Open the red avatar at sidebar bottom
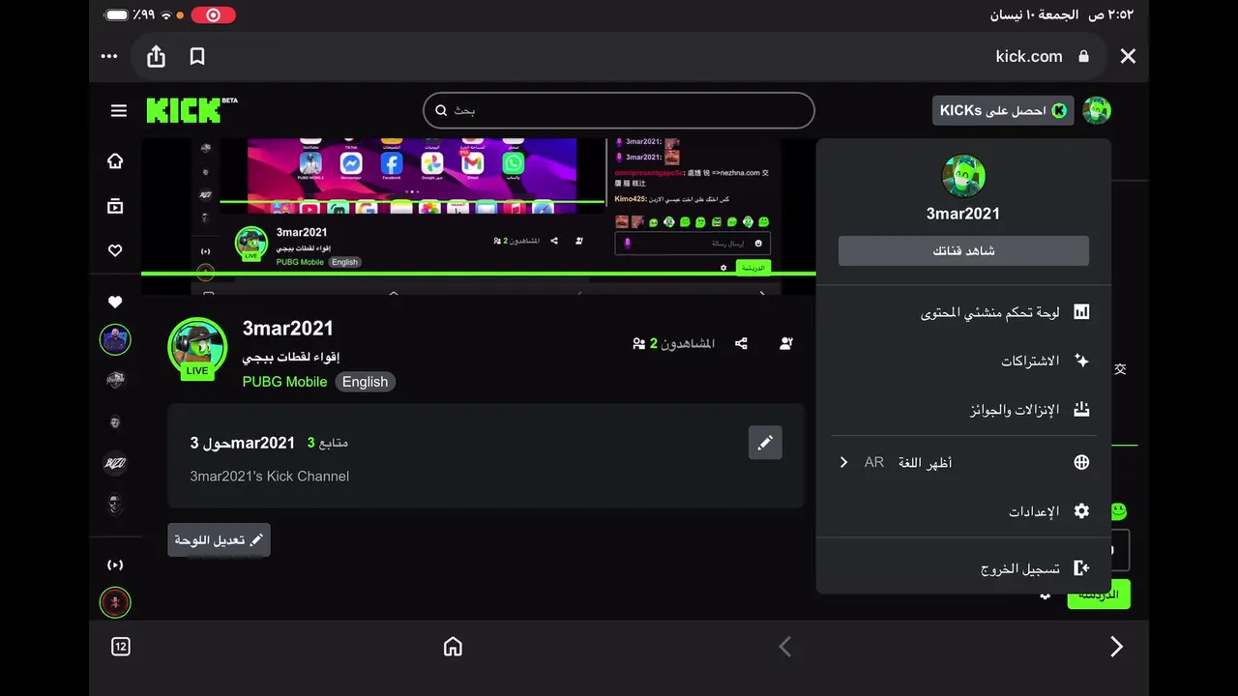Image resolution: width=1238 pixels, height=696 pixels. pos(115,602)
